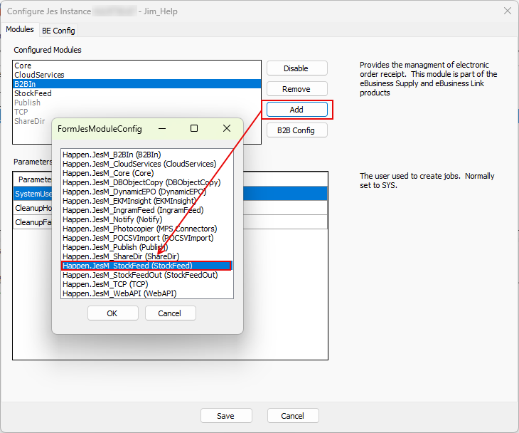Select disabled Publish module entry

point(137,103)
